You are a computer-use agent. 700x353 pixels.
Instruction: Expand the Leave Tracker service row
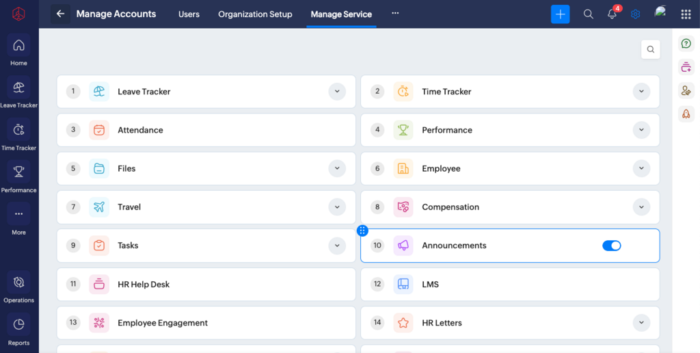337,92
